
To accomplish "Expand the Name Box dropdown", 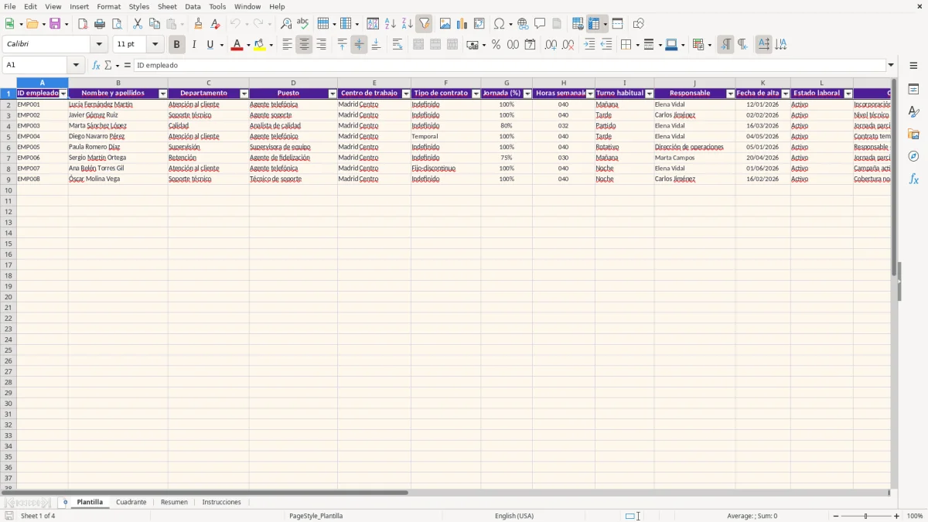I will point(76,65).
